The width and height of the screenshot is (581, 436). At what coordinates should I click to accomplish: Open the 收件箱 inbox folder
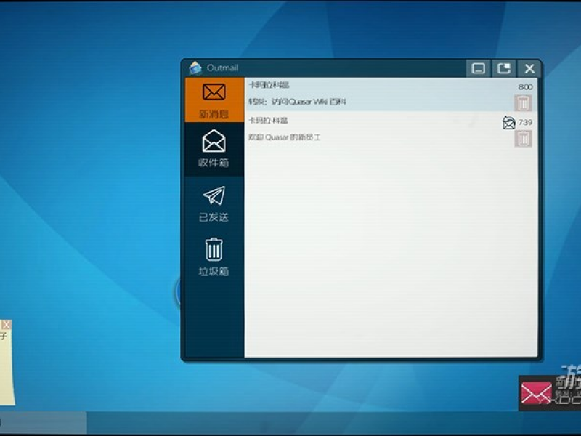tap(214, 148)
